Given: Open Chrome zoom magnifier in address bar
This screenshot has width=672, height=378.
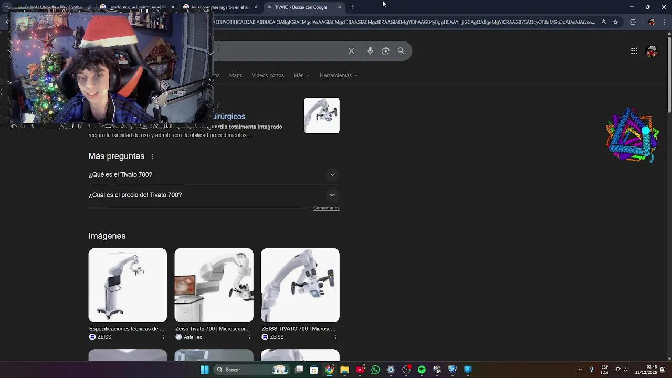Looking at the screenshot, I should point(604,22).
